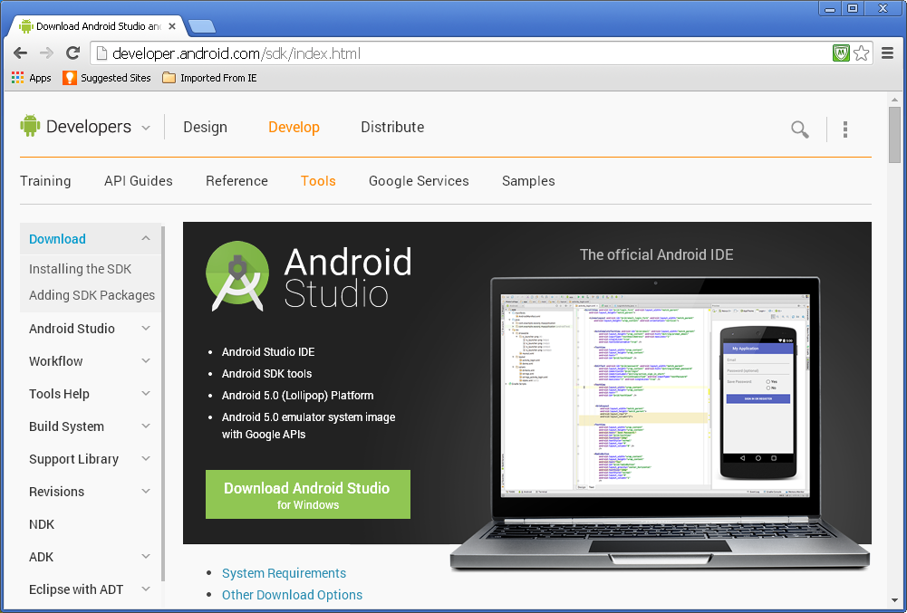The height and width of the screenshot is (613, 907).
Task: Open the Google Services tab
Action: coord(419,181)
